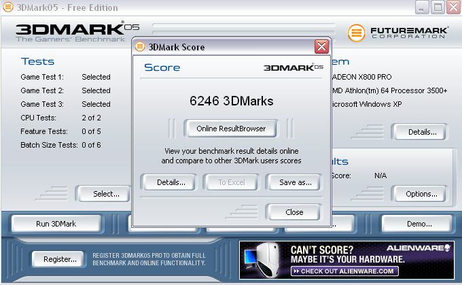Click the To Excel button
Image resolution: width=462 pixels, height=285 pixels.
coord(231,182)
